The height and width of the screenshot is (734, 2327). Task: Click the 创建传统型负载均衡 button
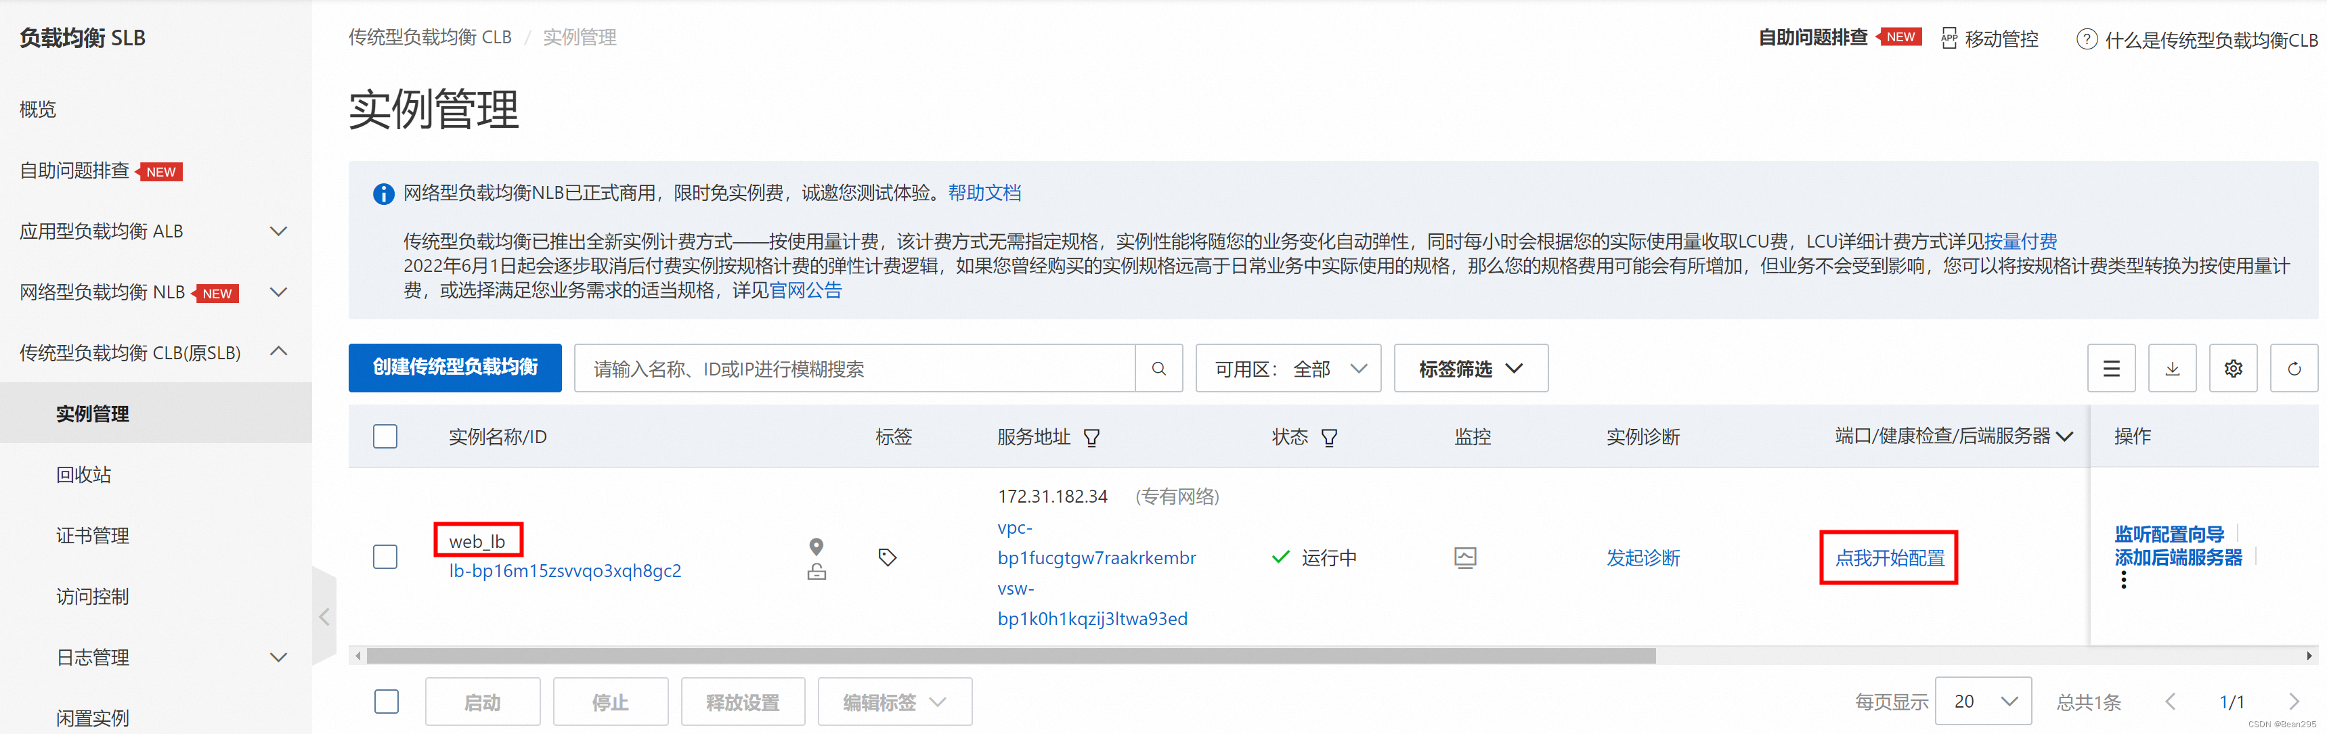454,367
